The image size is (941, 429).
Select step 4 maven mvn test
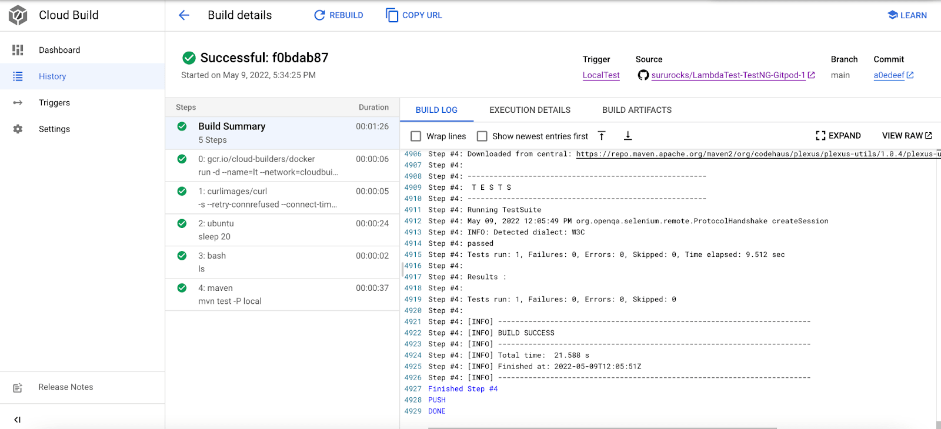282,294
